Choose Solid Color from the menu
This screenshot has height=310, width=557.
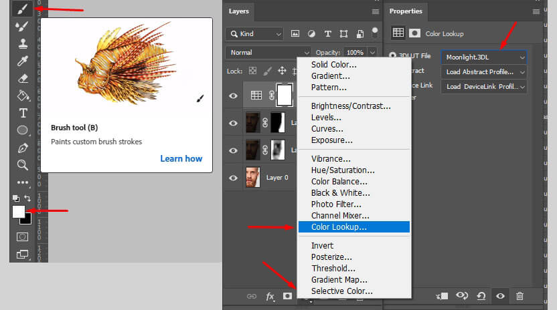click(x=353, y=65)
